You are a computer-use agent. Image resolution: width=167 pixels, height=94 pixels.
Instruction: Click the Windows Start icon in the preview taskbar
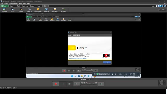(72, 76)
